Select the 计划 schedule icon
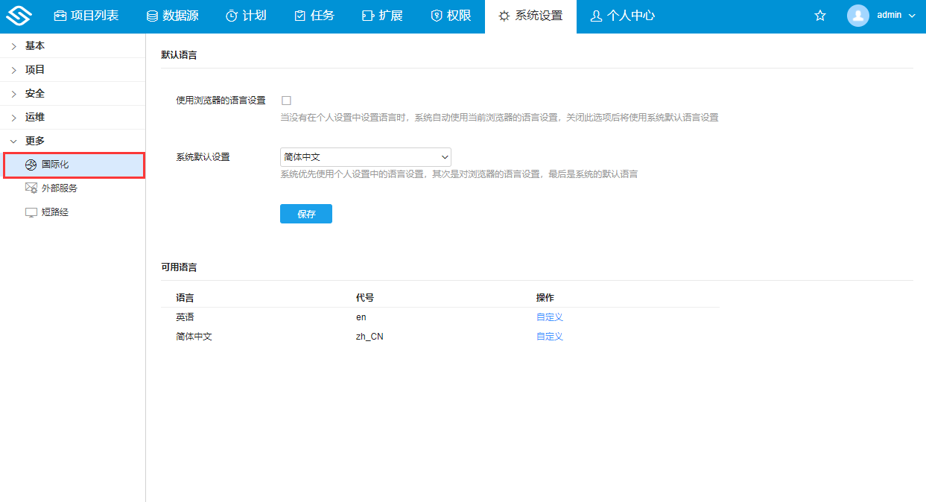Viewport: 926px width, 502px height. point(231,15)
